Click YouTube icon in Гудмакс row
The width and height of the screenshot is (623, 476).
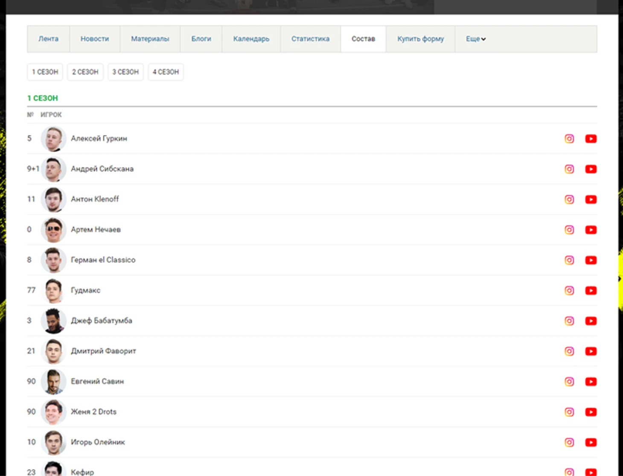[591, 290]
